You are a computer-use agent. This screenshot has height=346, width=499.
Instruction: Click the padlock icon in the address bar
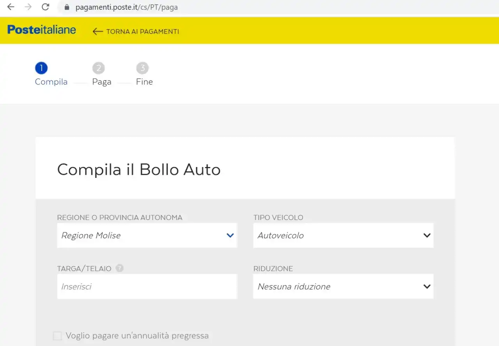pyautogui.click(x=67, y=7)
